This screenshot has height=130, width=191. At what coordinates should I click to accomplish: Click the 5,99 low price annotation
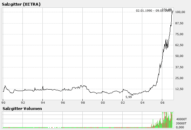click(x=129, y=97)
